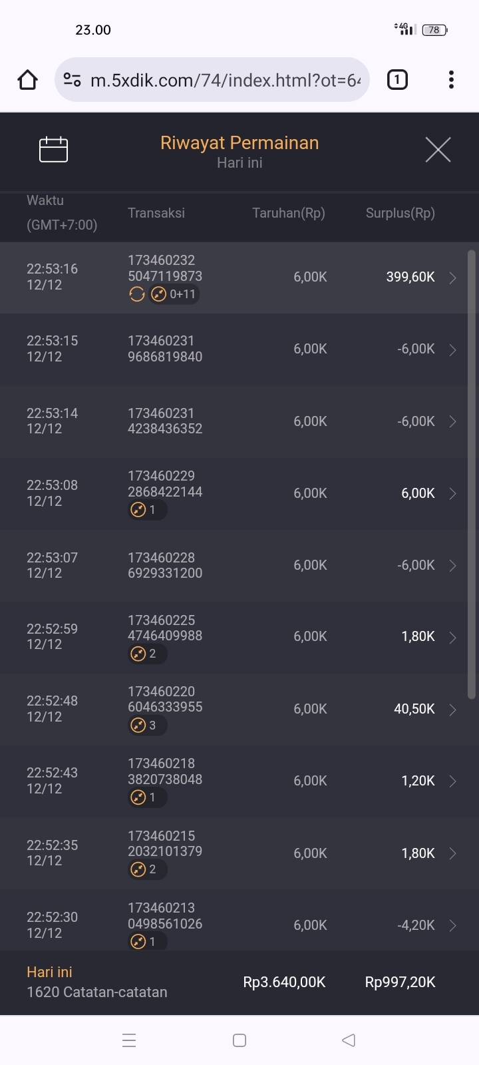
Task: Tap the site info icon in address bar
Action: (72, 81)
